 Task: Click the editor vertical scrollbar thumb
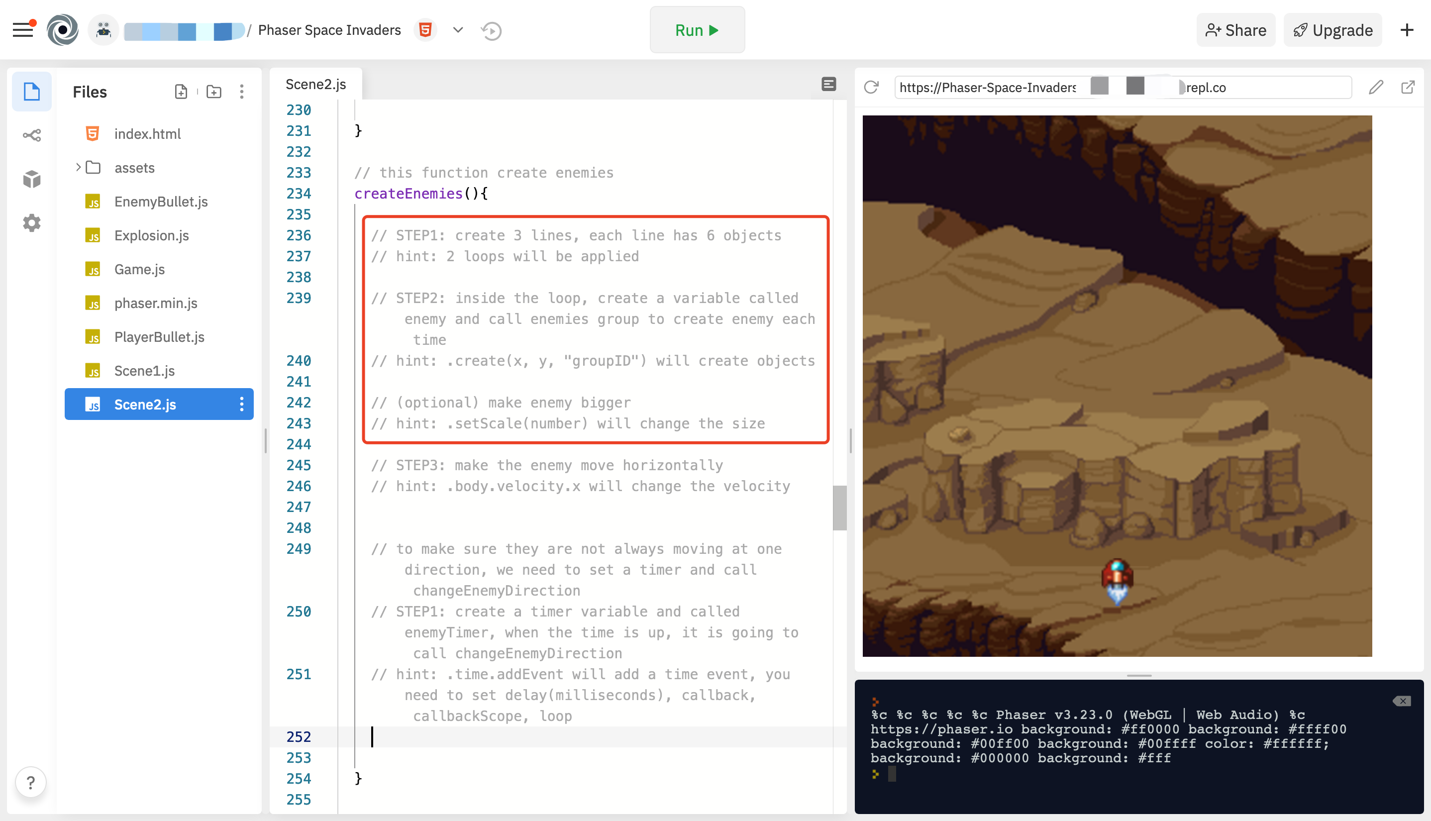click(839, 508)
